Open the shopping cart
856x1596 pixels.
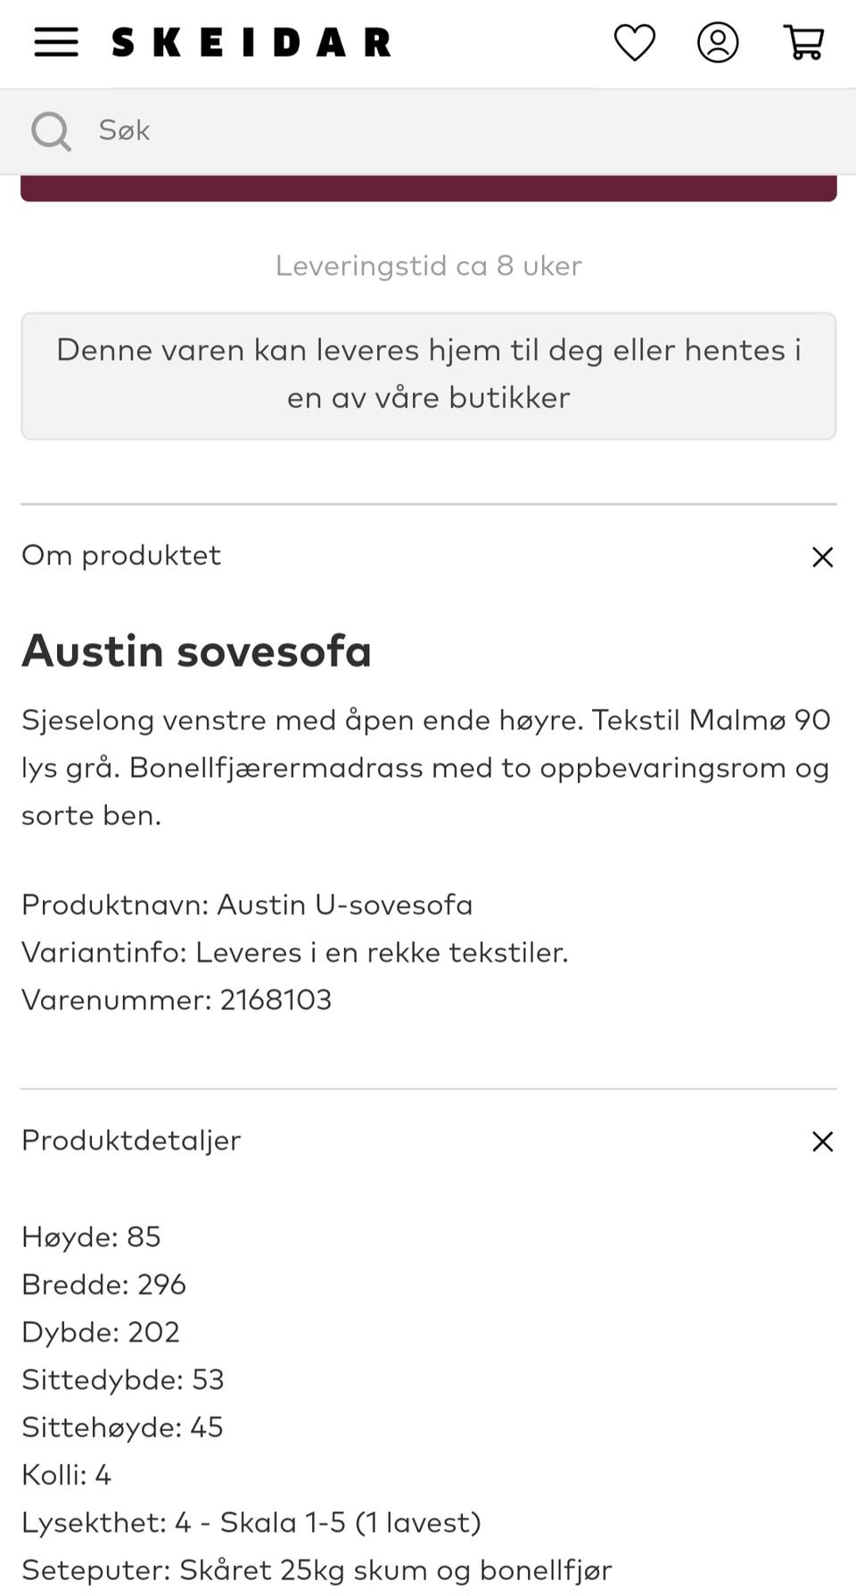pos(803,43)
